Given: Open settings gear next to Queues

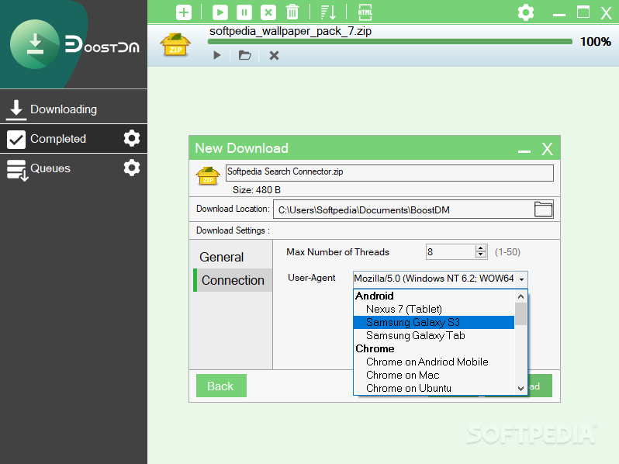Looking at the screenshot, I should coord(131,168).
